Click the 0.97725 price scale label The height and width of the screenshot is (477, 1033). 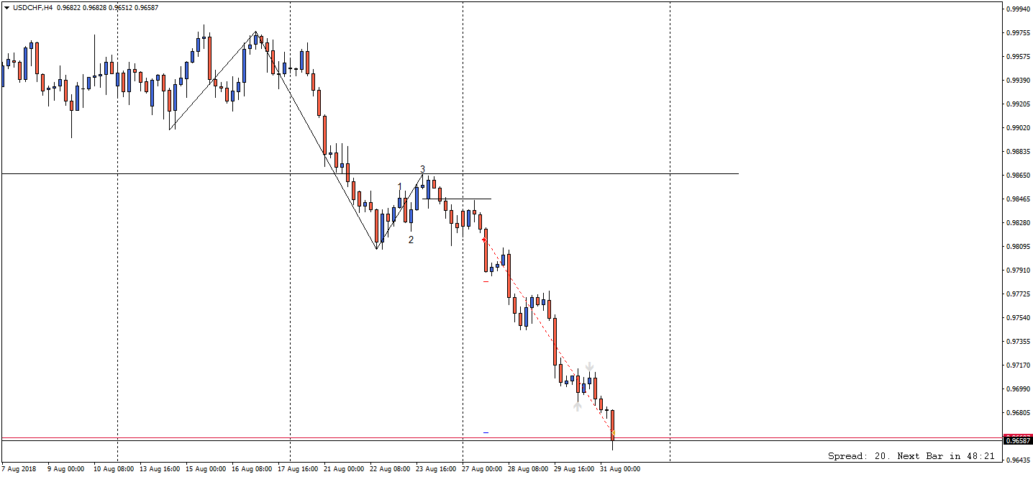pyautogui.click(x=1017, y=294)
